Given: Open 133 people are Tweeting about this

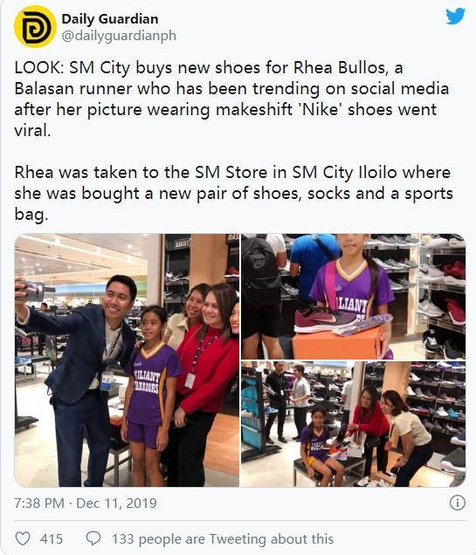Looking at the screenshot, I should click(x=223, y=539).
